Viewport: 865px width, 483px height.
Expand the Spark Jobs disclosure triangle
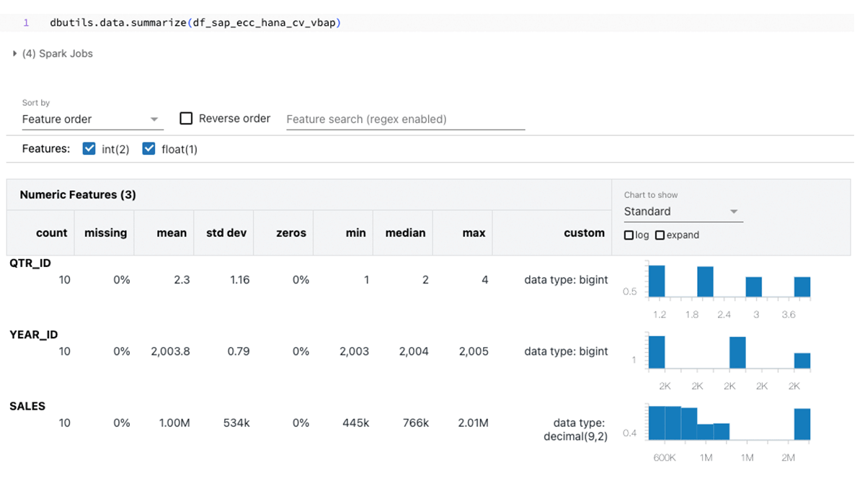(15, 53)
